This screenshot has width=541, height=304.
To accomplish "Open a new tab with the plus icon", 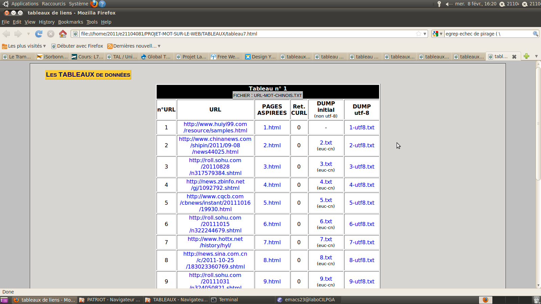I will click(x=526, y=56).
